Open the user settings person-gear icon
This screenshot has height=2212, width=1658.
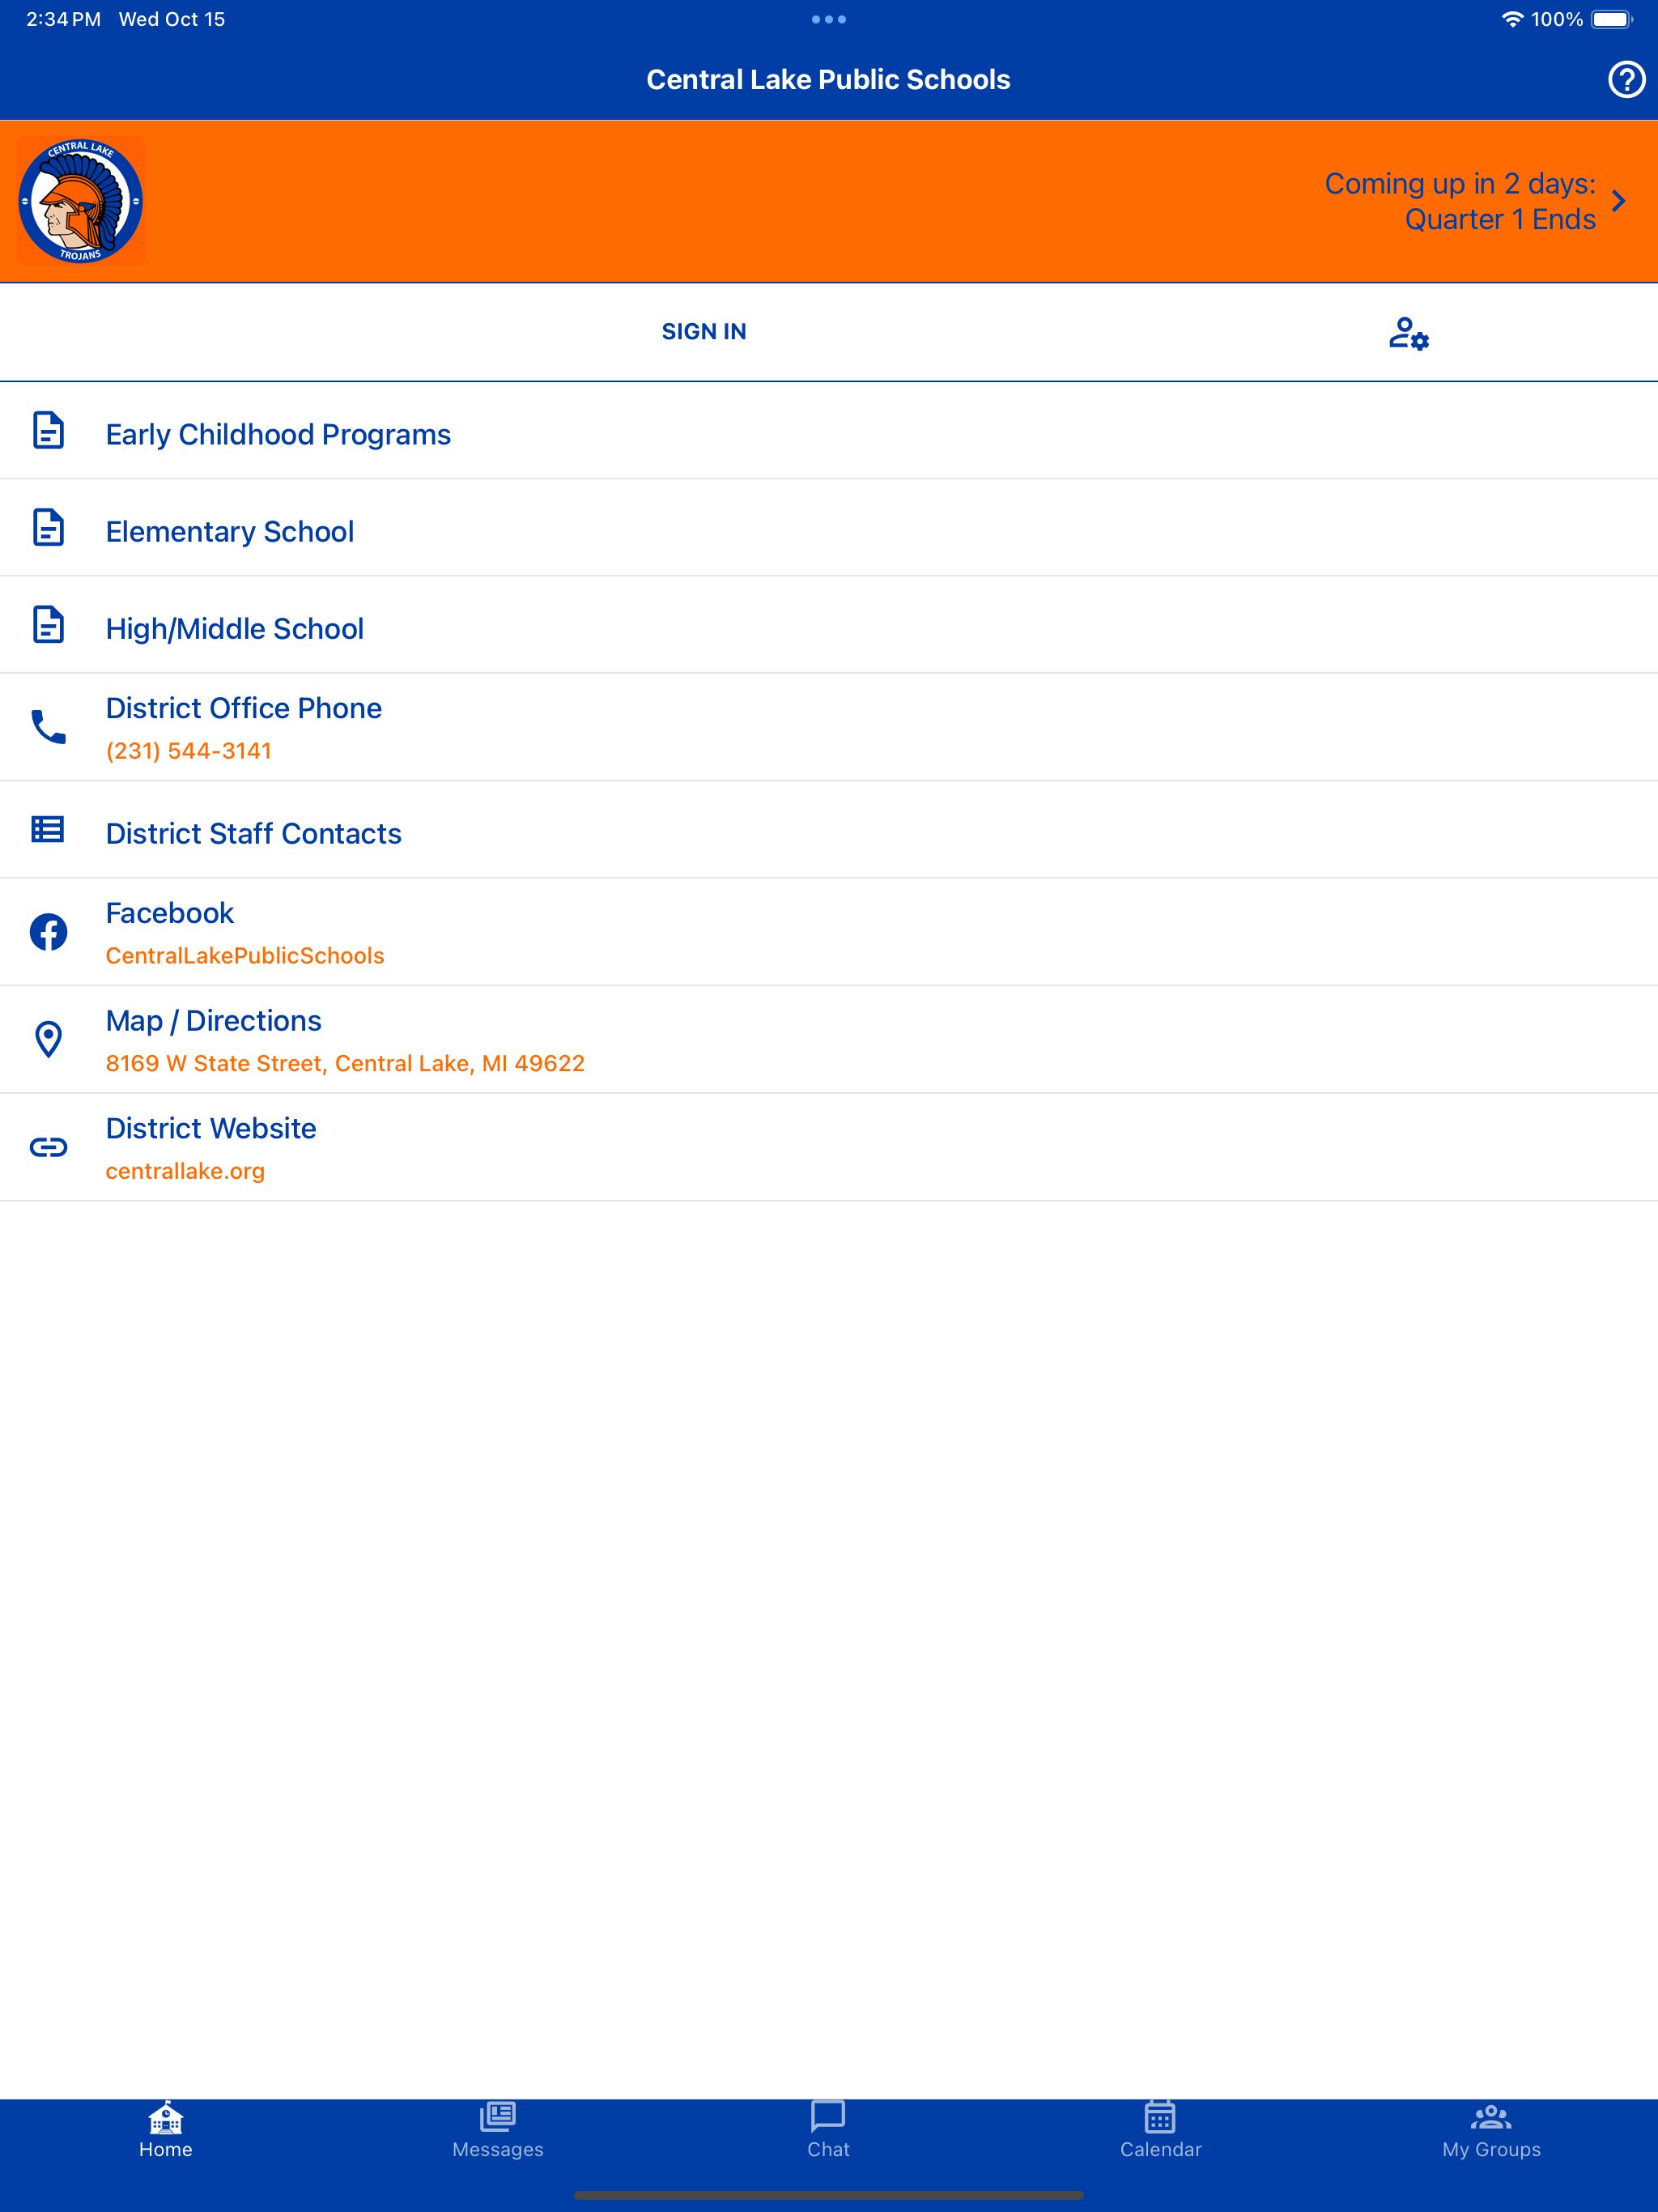pos(1408,332)
